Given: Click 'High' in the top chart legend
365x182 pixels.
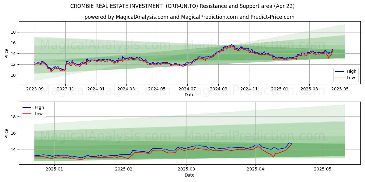Looking at the screenshot, I should pyautogui.click(x=352, y=72).
